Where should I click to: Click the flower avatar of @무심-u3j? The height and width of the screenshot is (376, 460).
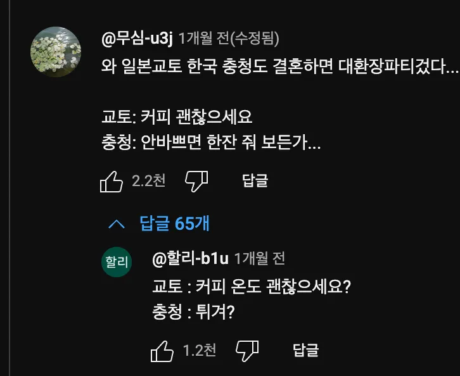point(56,52)
